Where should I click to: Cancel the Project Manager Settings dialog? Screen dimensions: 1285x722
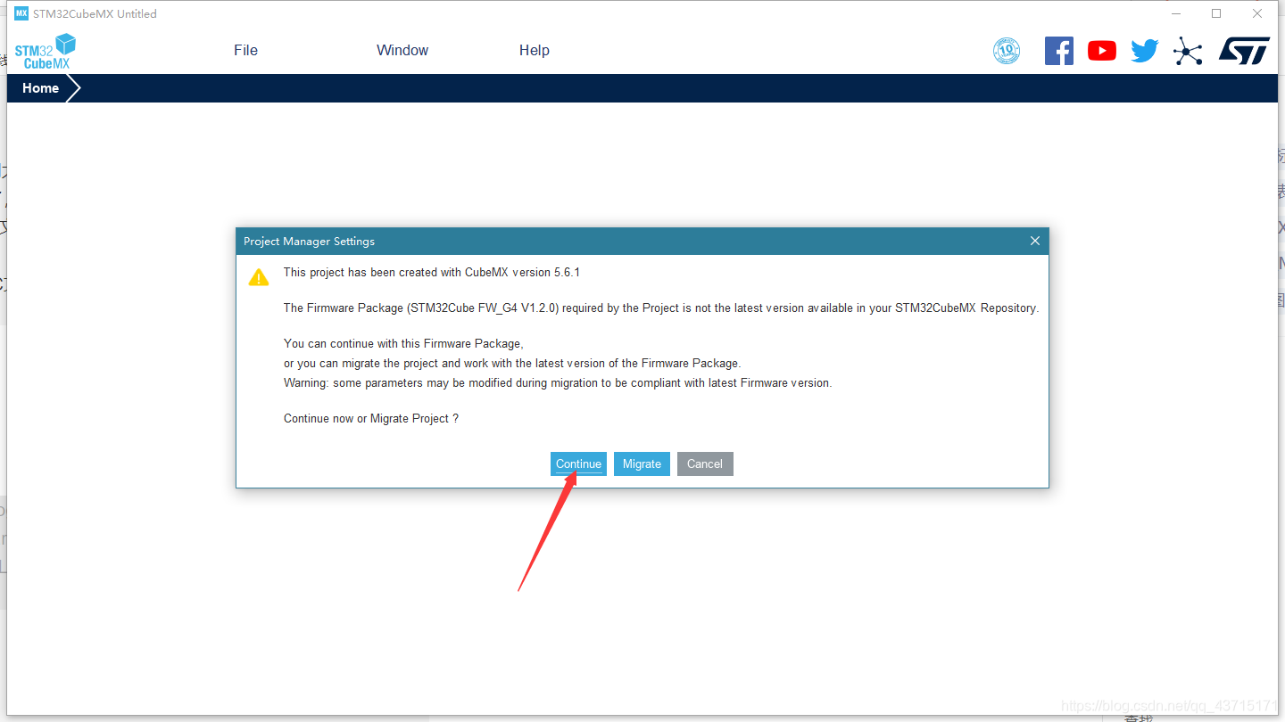point(705,464)
